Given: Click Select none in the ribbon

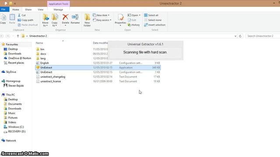Looking at the screenshot, I should click(153, 20).
